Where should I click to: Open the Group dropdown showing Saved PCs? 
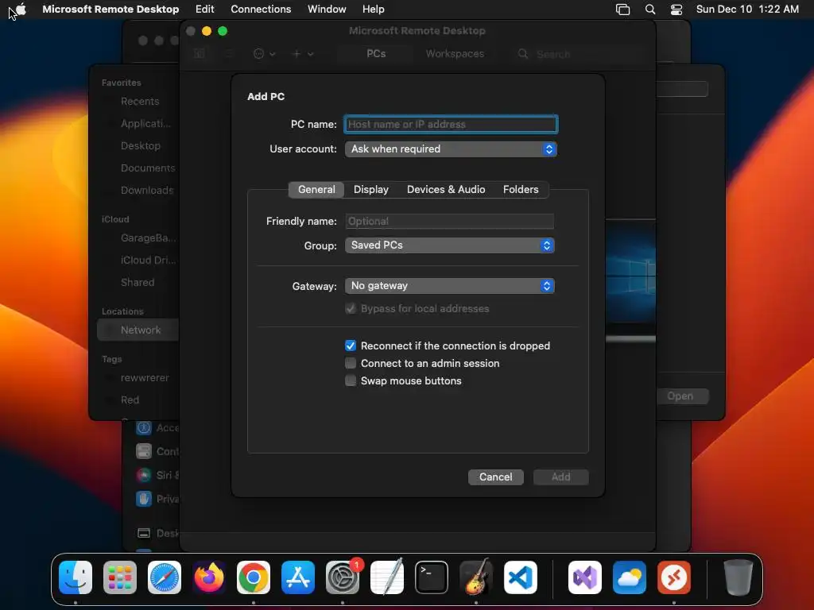[x=450, y=245]
